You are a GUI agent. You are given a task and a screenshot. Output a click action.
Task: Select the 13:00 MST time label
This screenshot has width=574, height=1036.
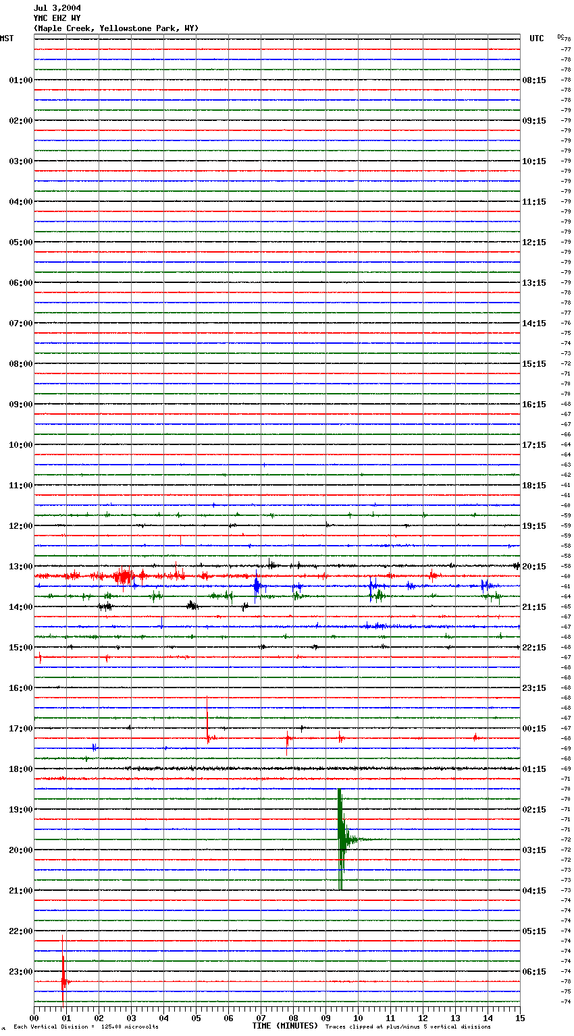click(21, 567)
